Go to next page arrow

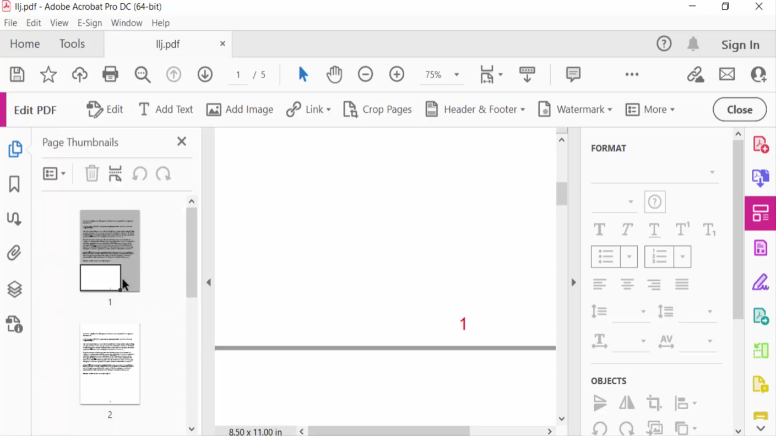pyautogui.click(x=205, y=74)
